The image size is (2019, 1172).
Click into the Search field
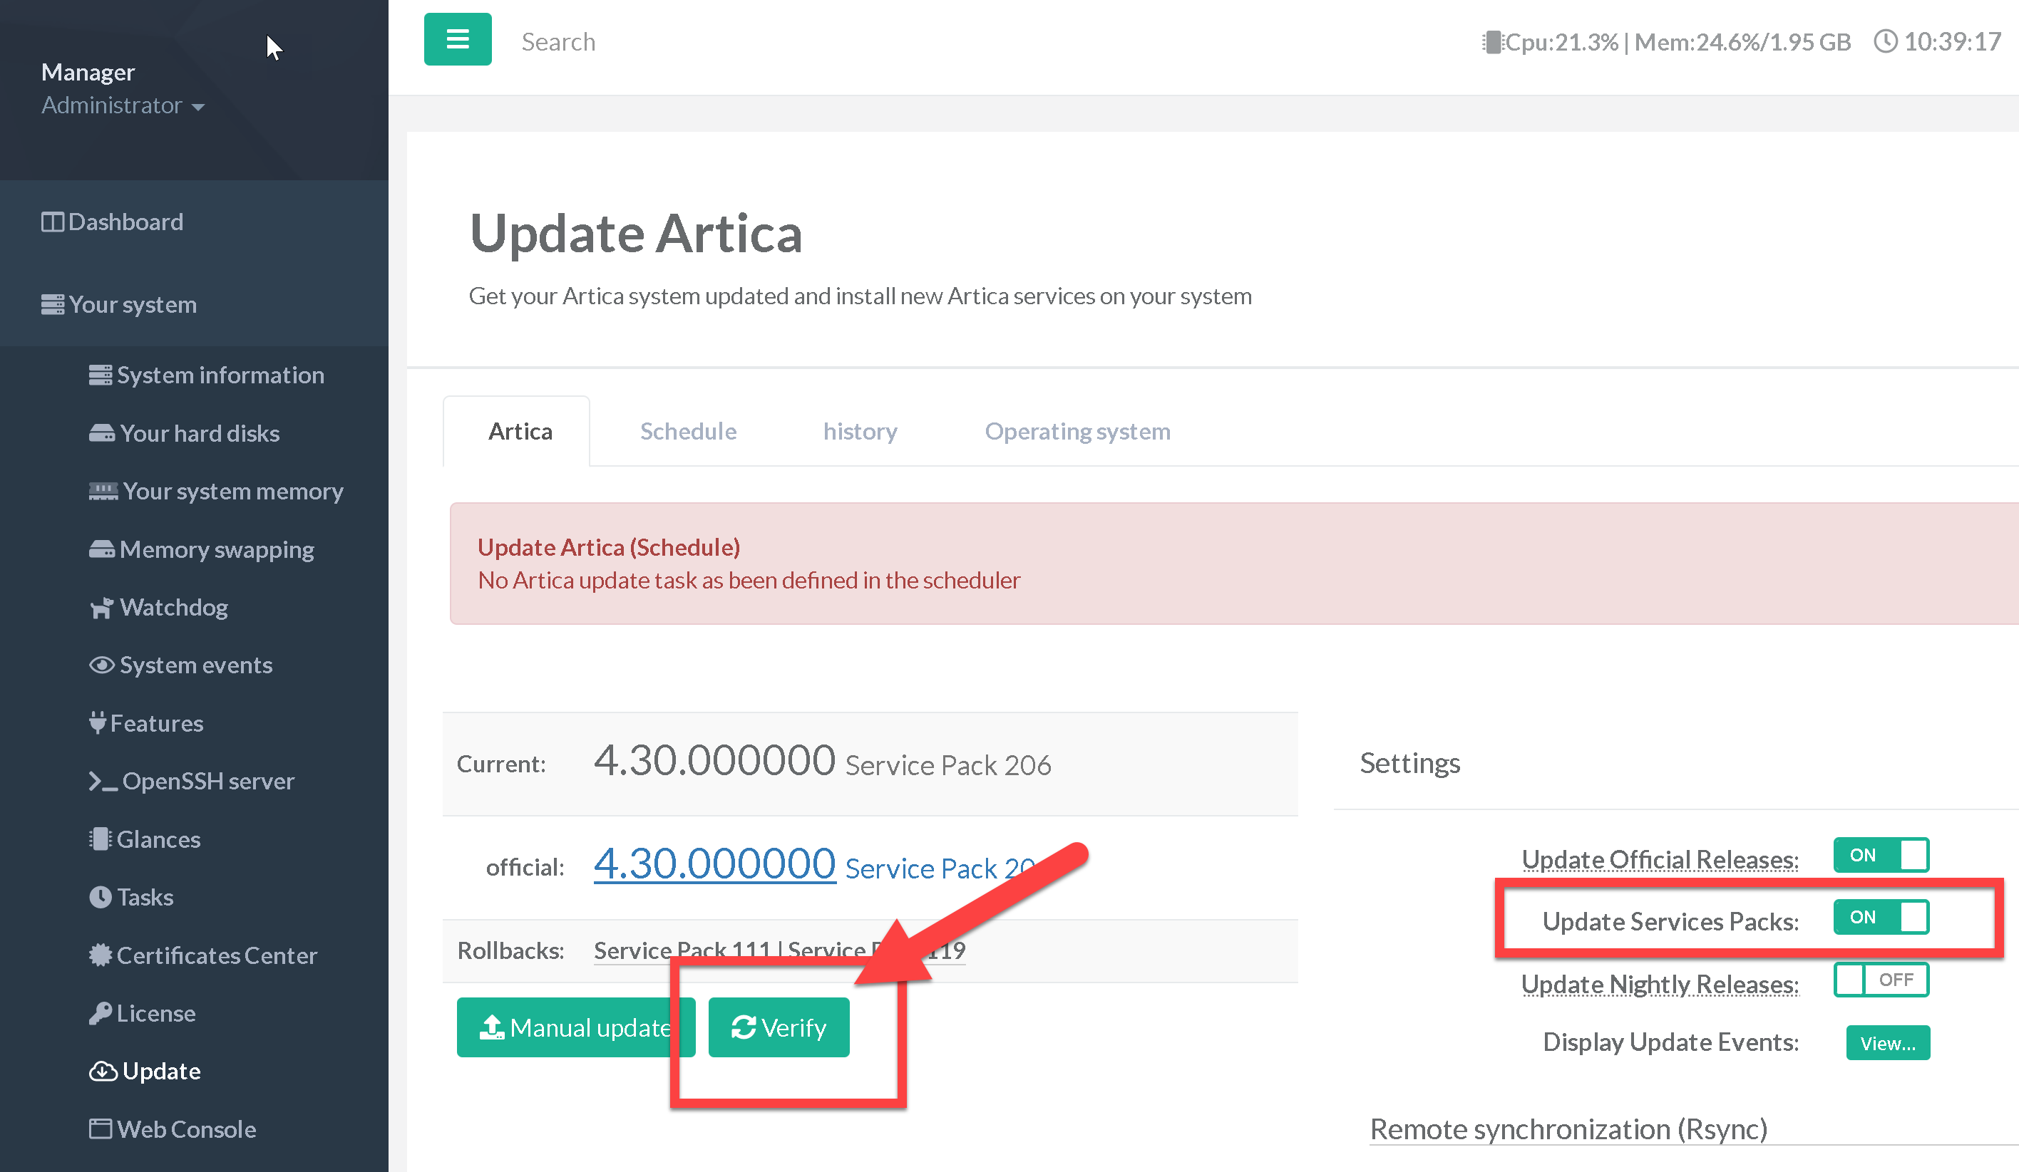coord(558,41)
